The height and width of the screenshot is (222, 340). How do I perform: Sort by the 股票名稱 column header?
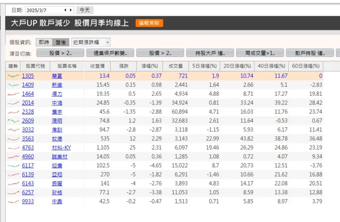(x=67, y=66)
